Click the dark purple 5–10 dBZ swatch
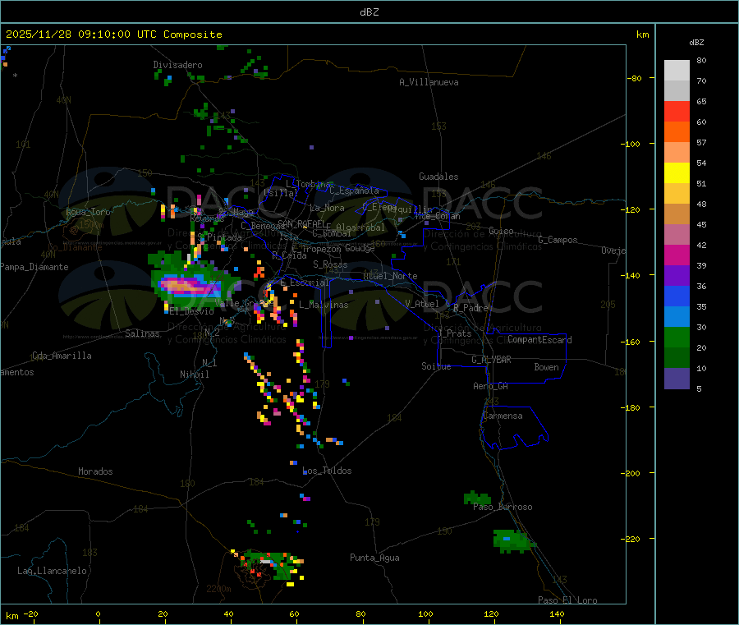739x625 pixels. [x=677, y=379]
